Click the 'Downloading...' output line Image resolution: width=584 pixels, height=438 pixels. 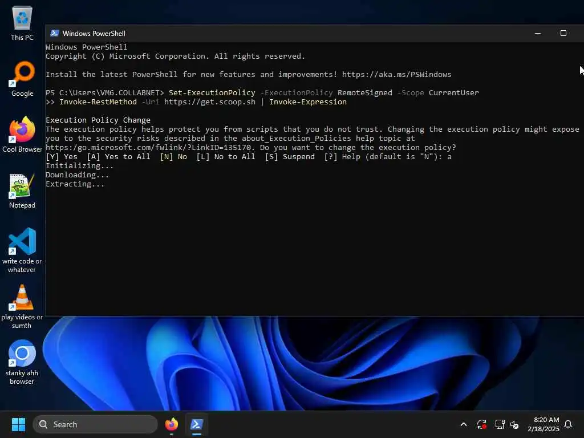point(77,175)
